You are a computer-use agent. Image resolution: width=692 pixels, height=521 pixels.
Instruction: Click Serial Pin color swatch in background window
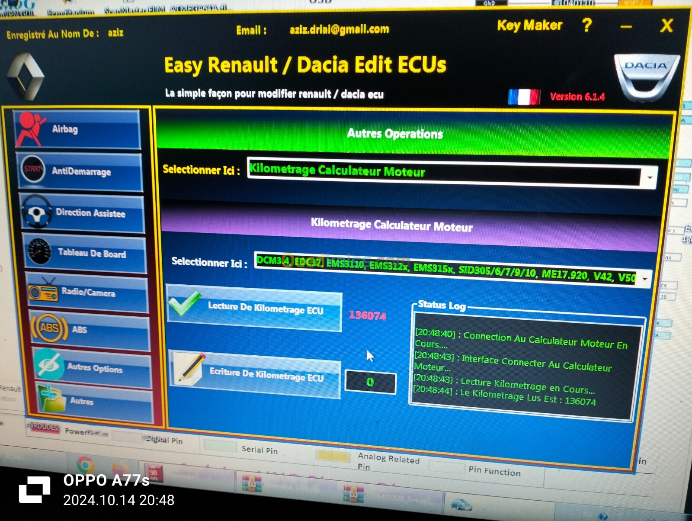tap(220, 446)
